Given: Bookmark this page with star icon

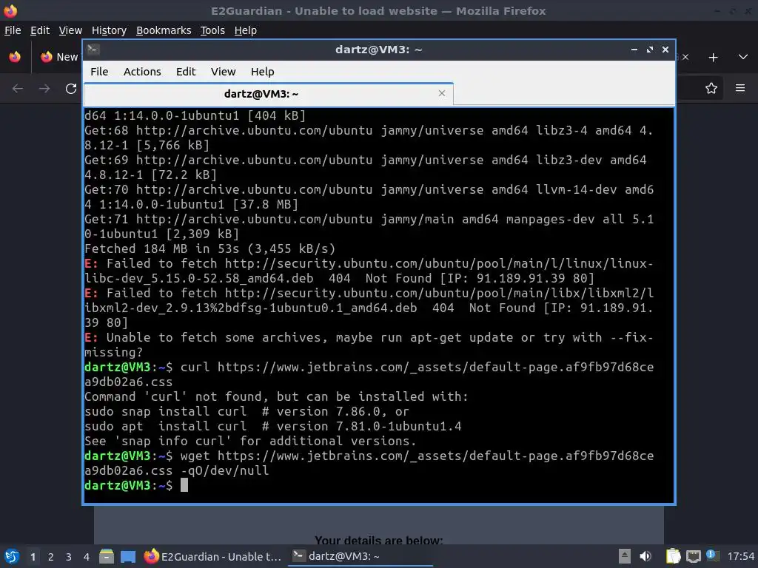Looking at the screenshot, I should [711, 89].
